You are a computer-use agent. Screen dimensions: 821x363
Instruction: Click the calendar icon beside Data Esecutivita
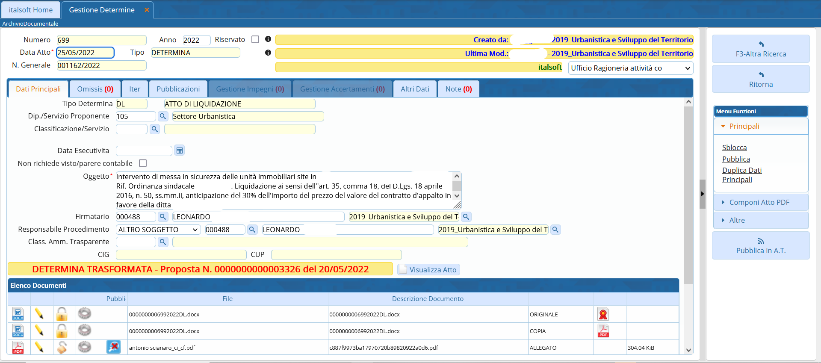tap(180, 151)
